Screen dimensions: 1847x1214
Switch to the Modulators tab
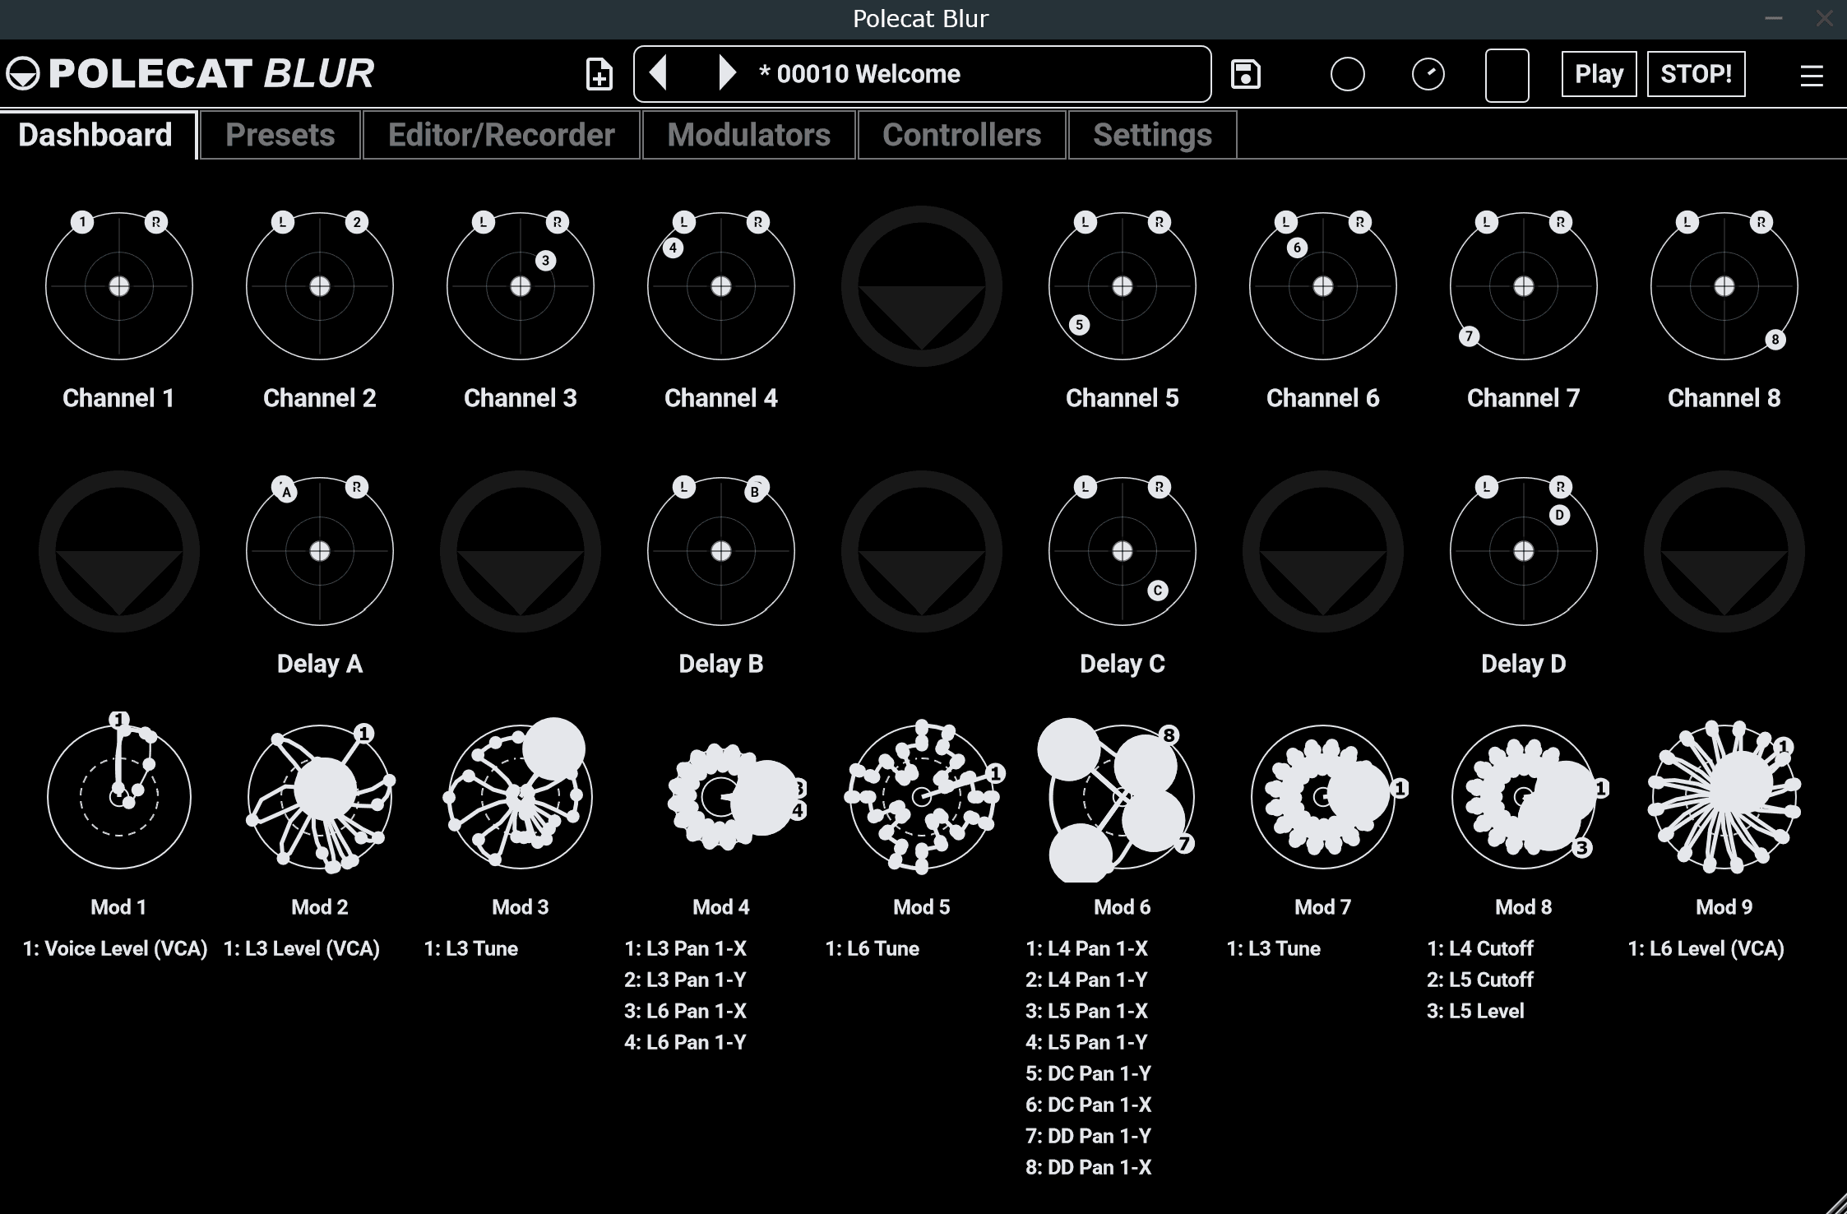coord(749,135)
